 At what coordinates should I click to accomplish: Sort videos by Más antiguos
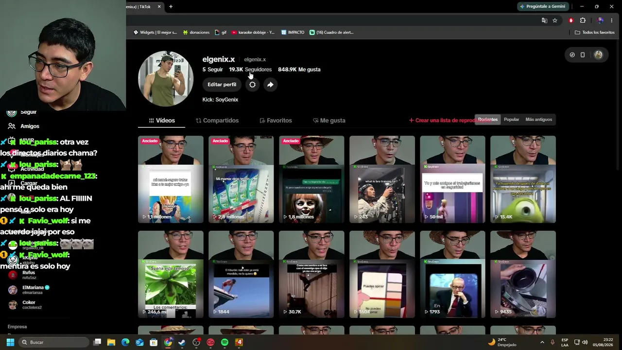538,120
